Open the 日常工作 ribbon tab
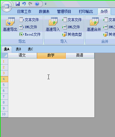The width and height of the screenshot is (115, 137). click(x=24, y=11)
